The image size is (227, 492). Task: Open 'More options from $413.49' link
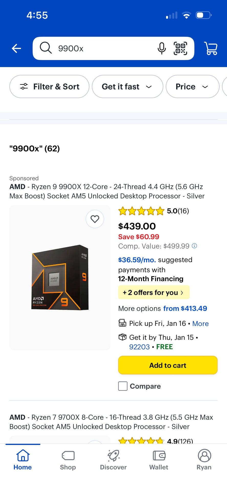(x=163, y=309)
